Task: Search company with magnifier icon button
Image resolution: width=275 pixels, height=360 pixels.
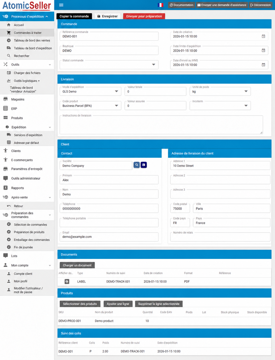Action: (136, 165)
